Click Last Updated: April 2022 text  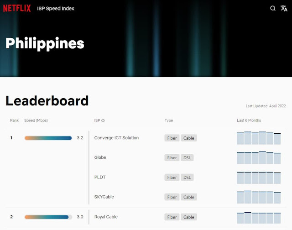pyautogui.click(x=266, y=106)
